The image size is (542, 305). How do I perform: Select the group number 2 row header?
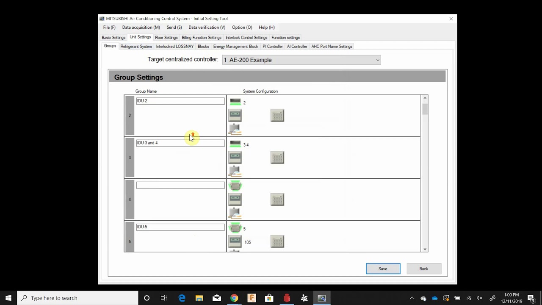point(130,115)
